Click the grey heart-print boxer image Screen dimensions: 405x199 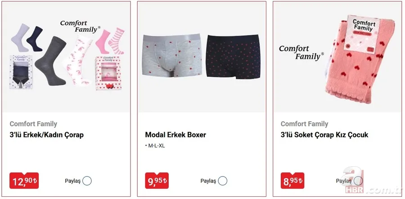[172, 55]
